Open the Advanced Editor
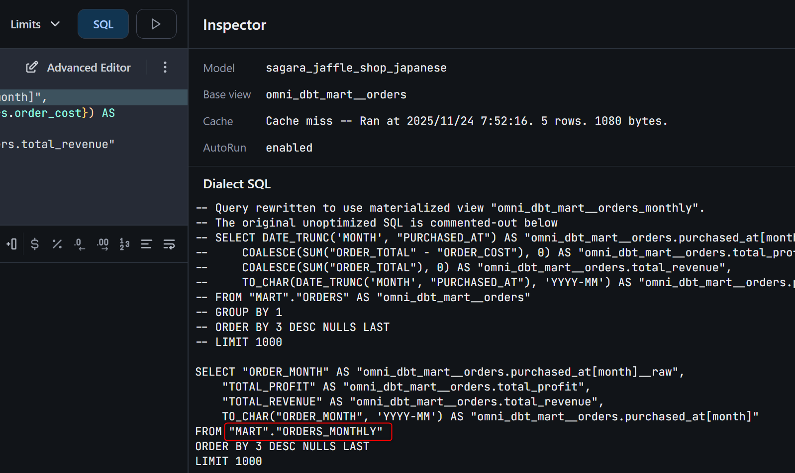Screen dimensions: 795x473 [x=89, y=68]
